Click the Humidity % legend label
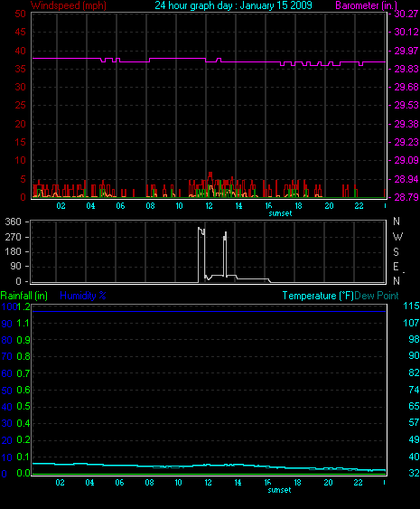The width and height of the screenshot is (420, 509). point(83,296)
